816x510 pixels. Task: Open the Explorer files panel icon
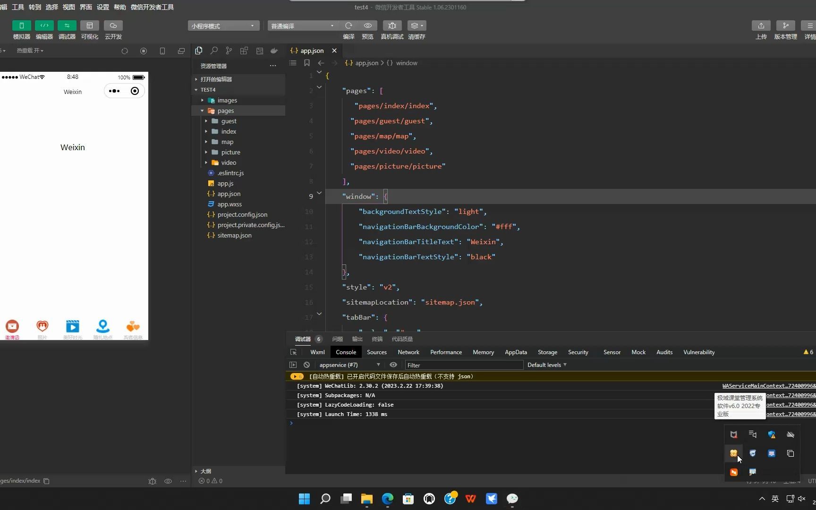point(199,51)
